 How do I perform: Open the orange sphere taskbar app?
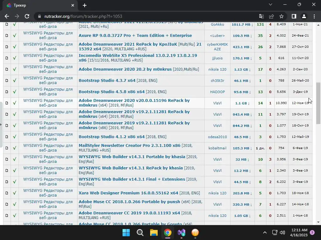pyautogui.click(x=195, y=232)
